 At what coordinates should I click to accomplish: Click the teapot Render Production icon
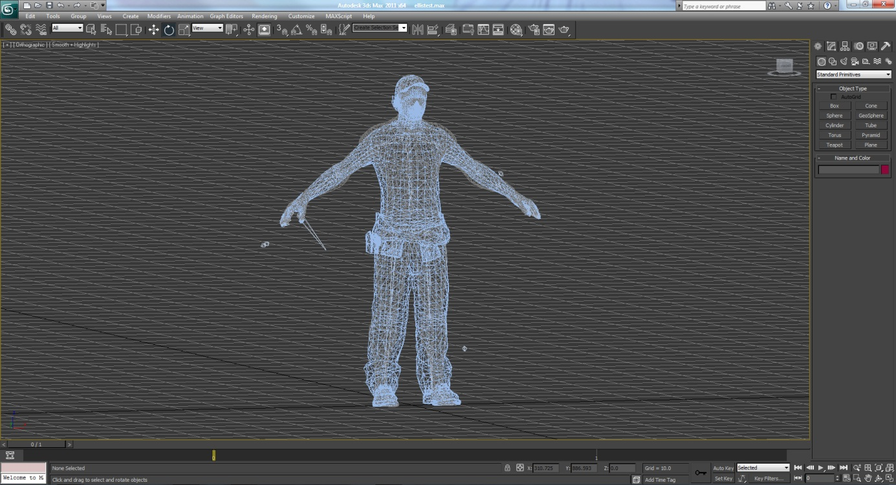(564, 30)
